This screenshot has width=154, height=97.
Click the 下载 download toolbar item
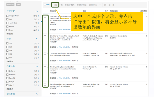61,5
